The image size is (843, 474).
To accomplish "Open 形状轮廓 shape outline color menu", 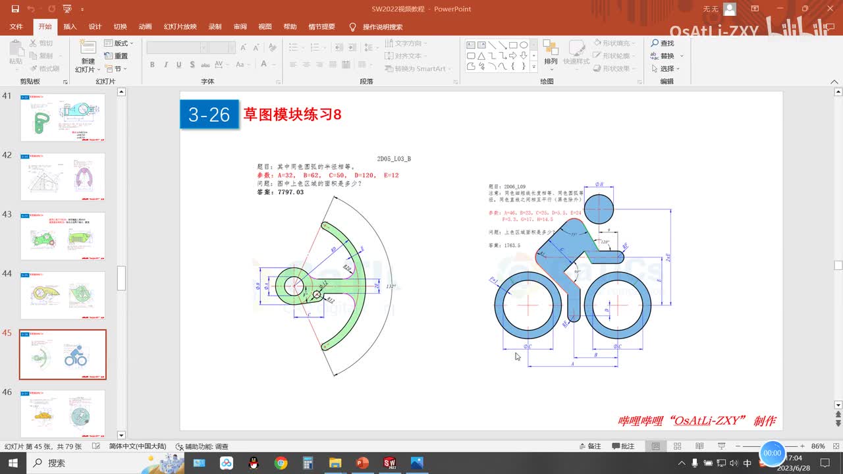I will tap(614, 56).
